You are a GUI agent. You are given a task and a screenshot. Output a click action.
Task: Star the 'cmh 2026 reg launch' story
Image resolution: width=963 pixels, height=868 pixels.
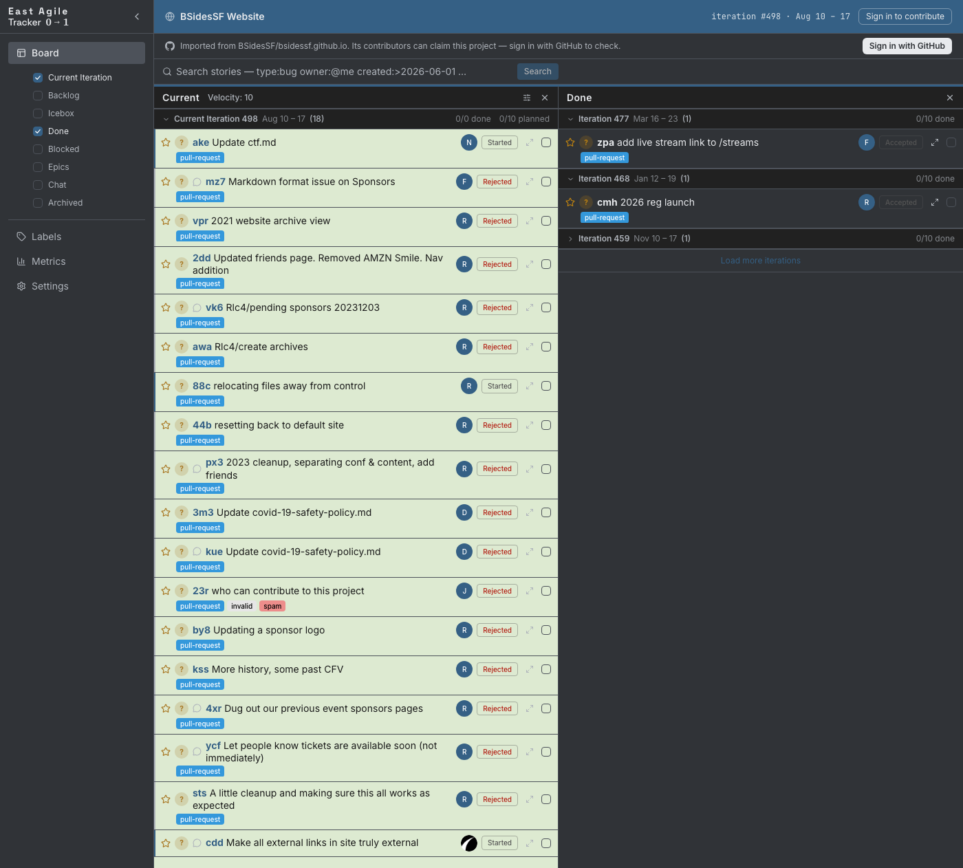pyautogui.click(x=570, y=202)
